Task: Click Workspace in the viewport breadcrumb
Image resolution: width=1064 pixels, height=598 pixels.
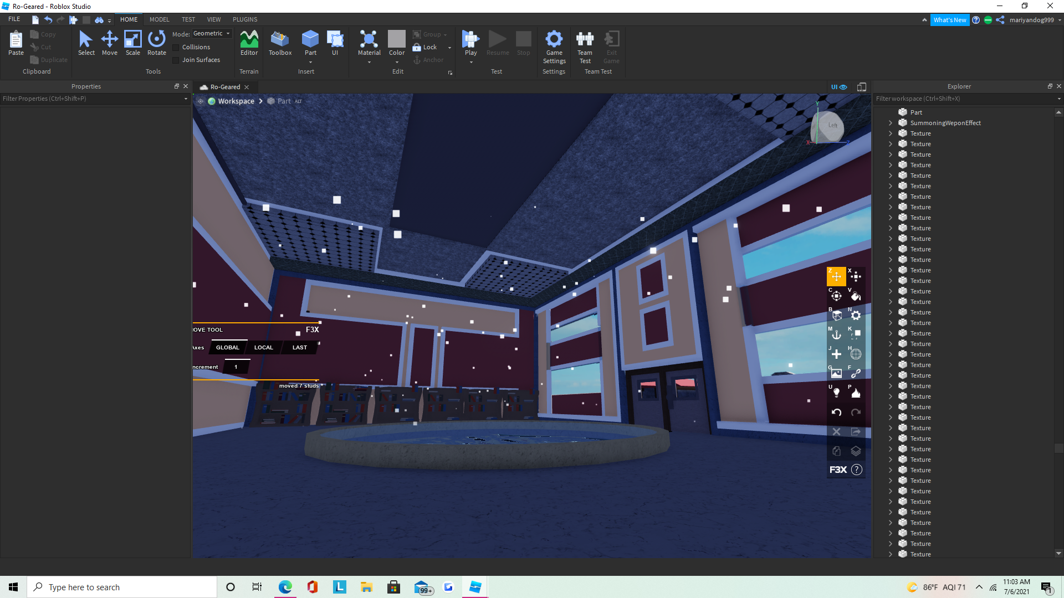Action: pyautogui.click(x=236, y=101)
